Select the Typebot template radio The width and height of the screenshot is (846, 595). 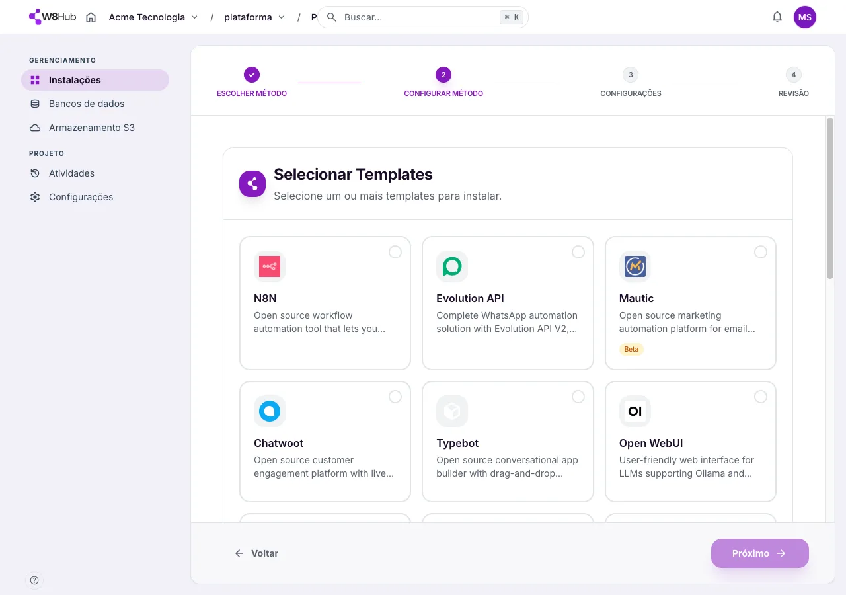(x=578, y=397)
